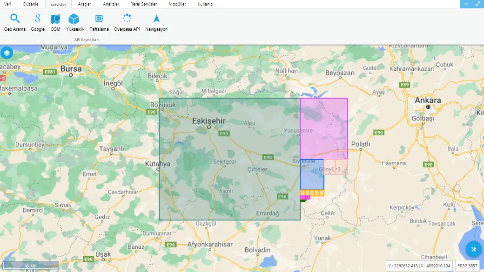Screen dimensions: 484x272
Task: Click the Uşak city label
Action: tap(103, 254)
